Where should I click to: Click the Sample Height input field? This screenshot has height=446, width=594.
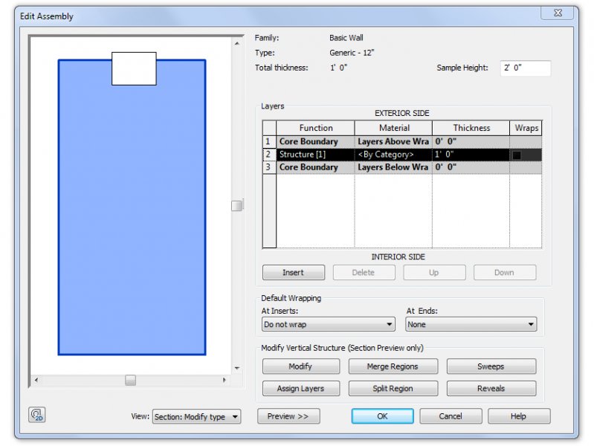coord(526,68)
